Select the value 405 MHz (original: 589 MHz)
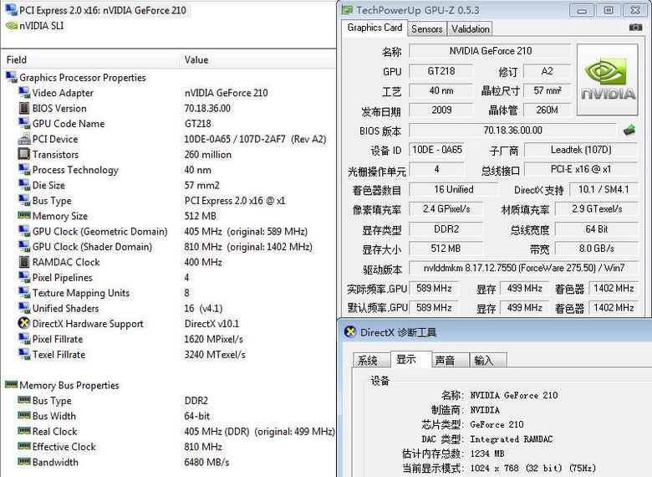Screen dimensions: 652x477 pos(246,232)
